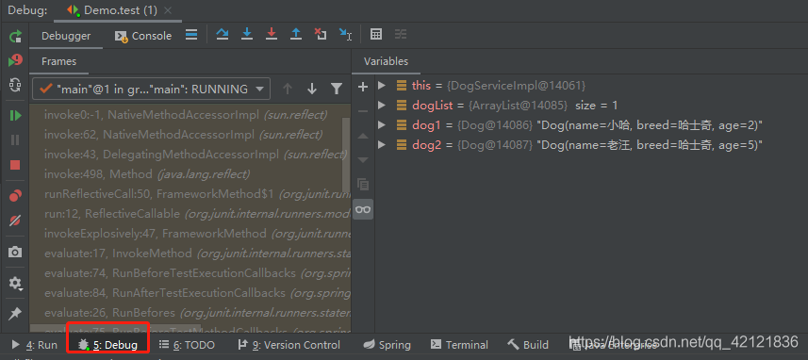Screen dimensions: 808x360
Task: Trace current stream chain icon
Action: [x=401, y=35]
